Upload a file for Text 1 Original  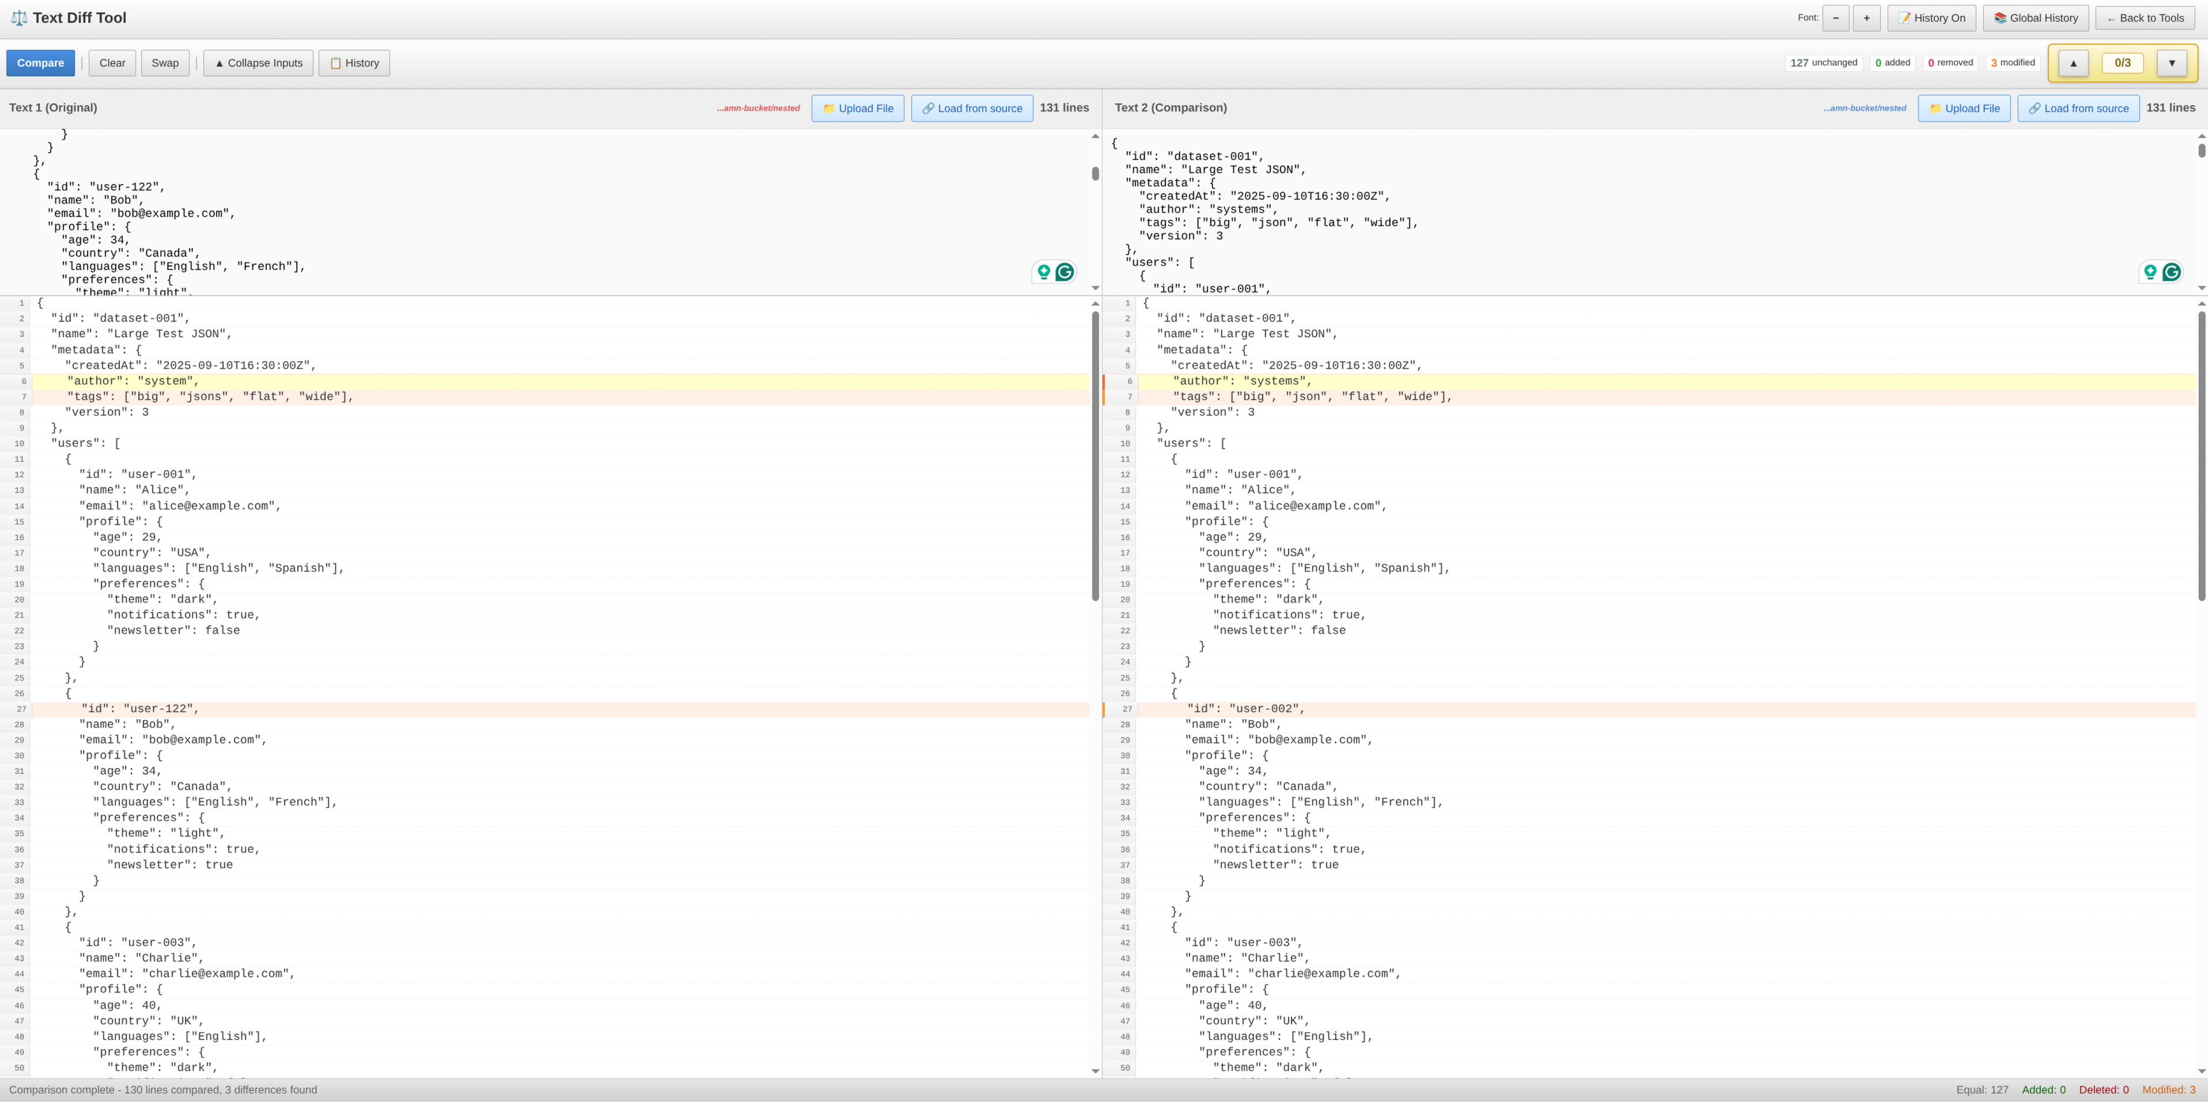pos(857,108)
